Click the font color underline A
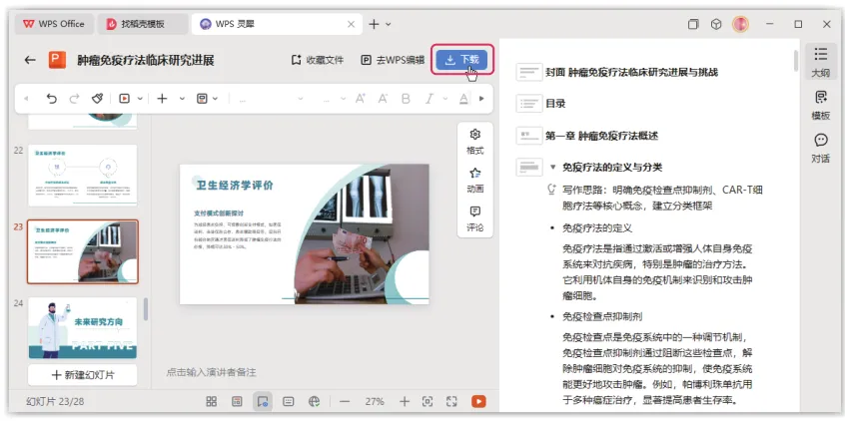 pos(462,99)
